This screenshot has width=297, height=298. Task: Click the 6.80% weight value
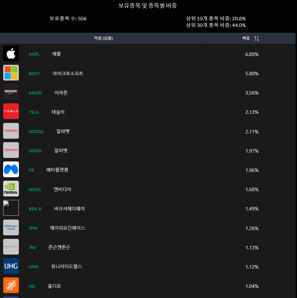coord(252,54)
